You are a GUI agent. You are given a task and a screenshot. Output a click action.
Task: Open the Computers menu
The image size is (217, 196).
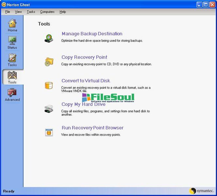point(47,12)
